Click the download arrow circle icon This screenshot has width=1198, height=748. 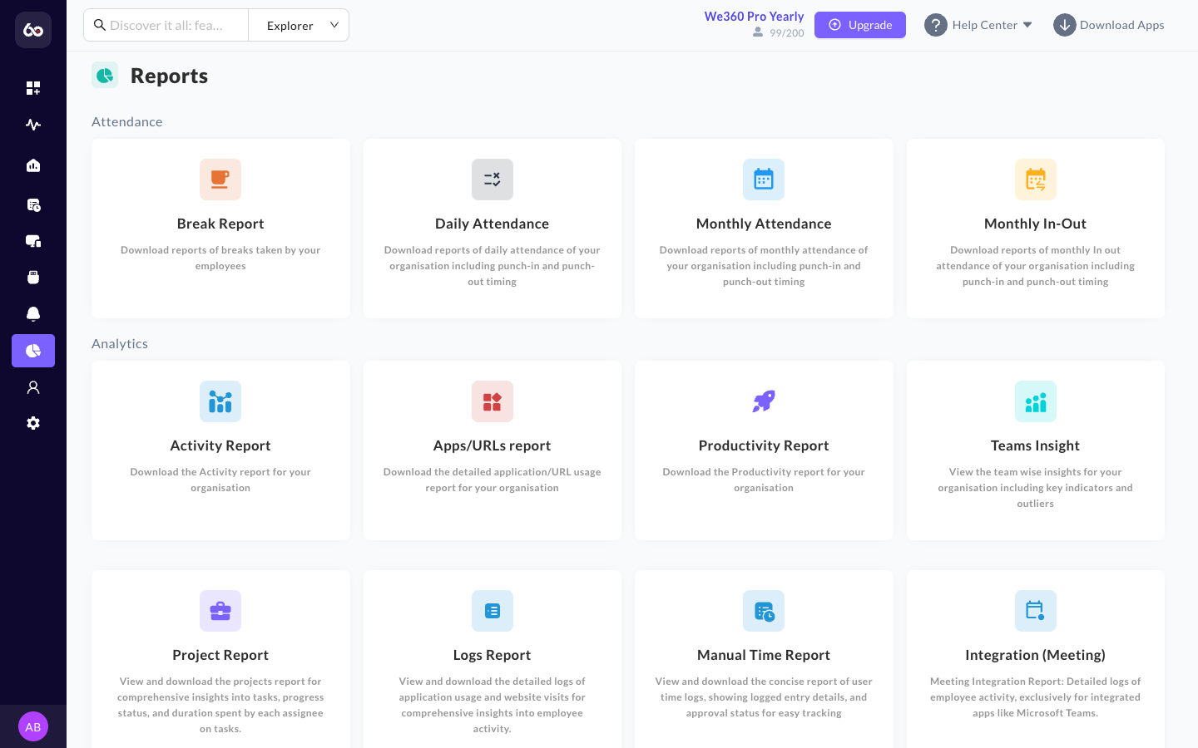point(1065,25)
